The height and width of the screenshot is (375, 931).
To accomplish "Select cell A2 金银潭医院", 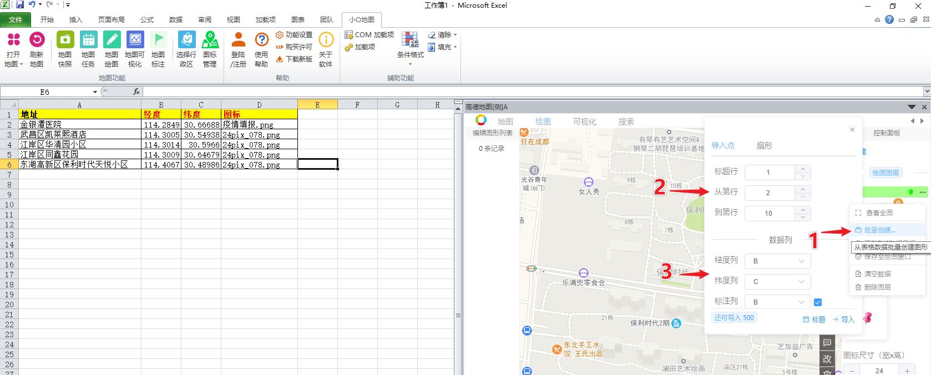I will (80, 125).
